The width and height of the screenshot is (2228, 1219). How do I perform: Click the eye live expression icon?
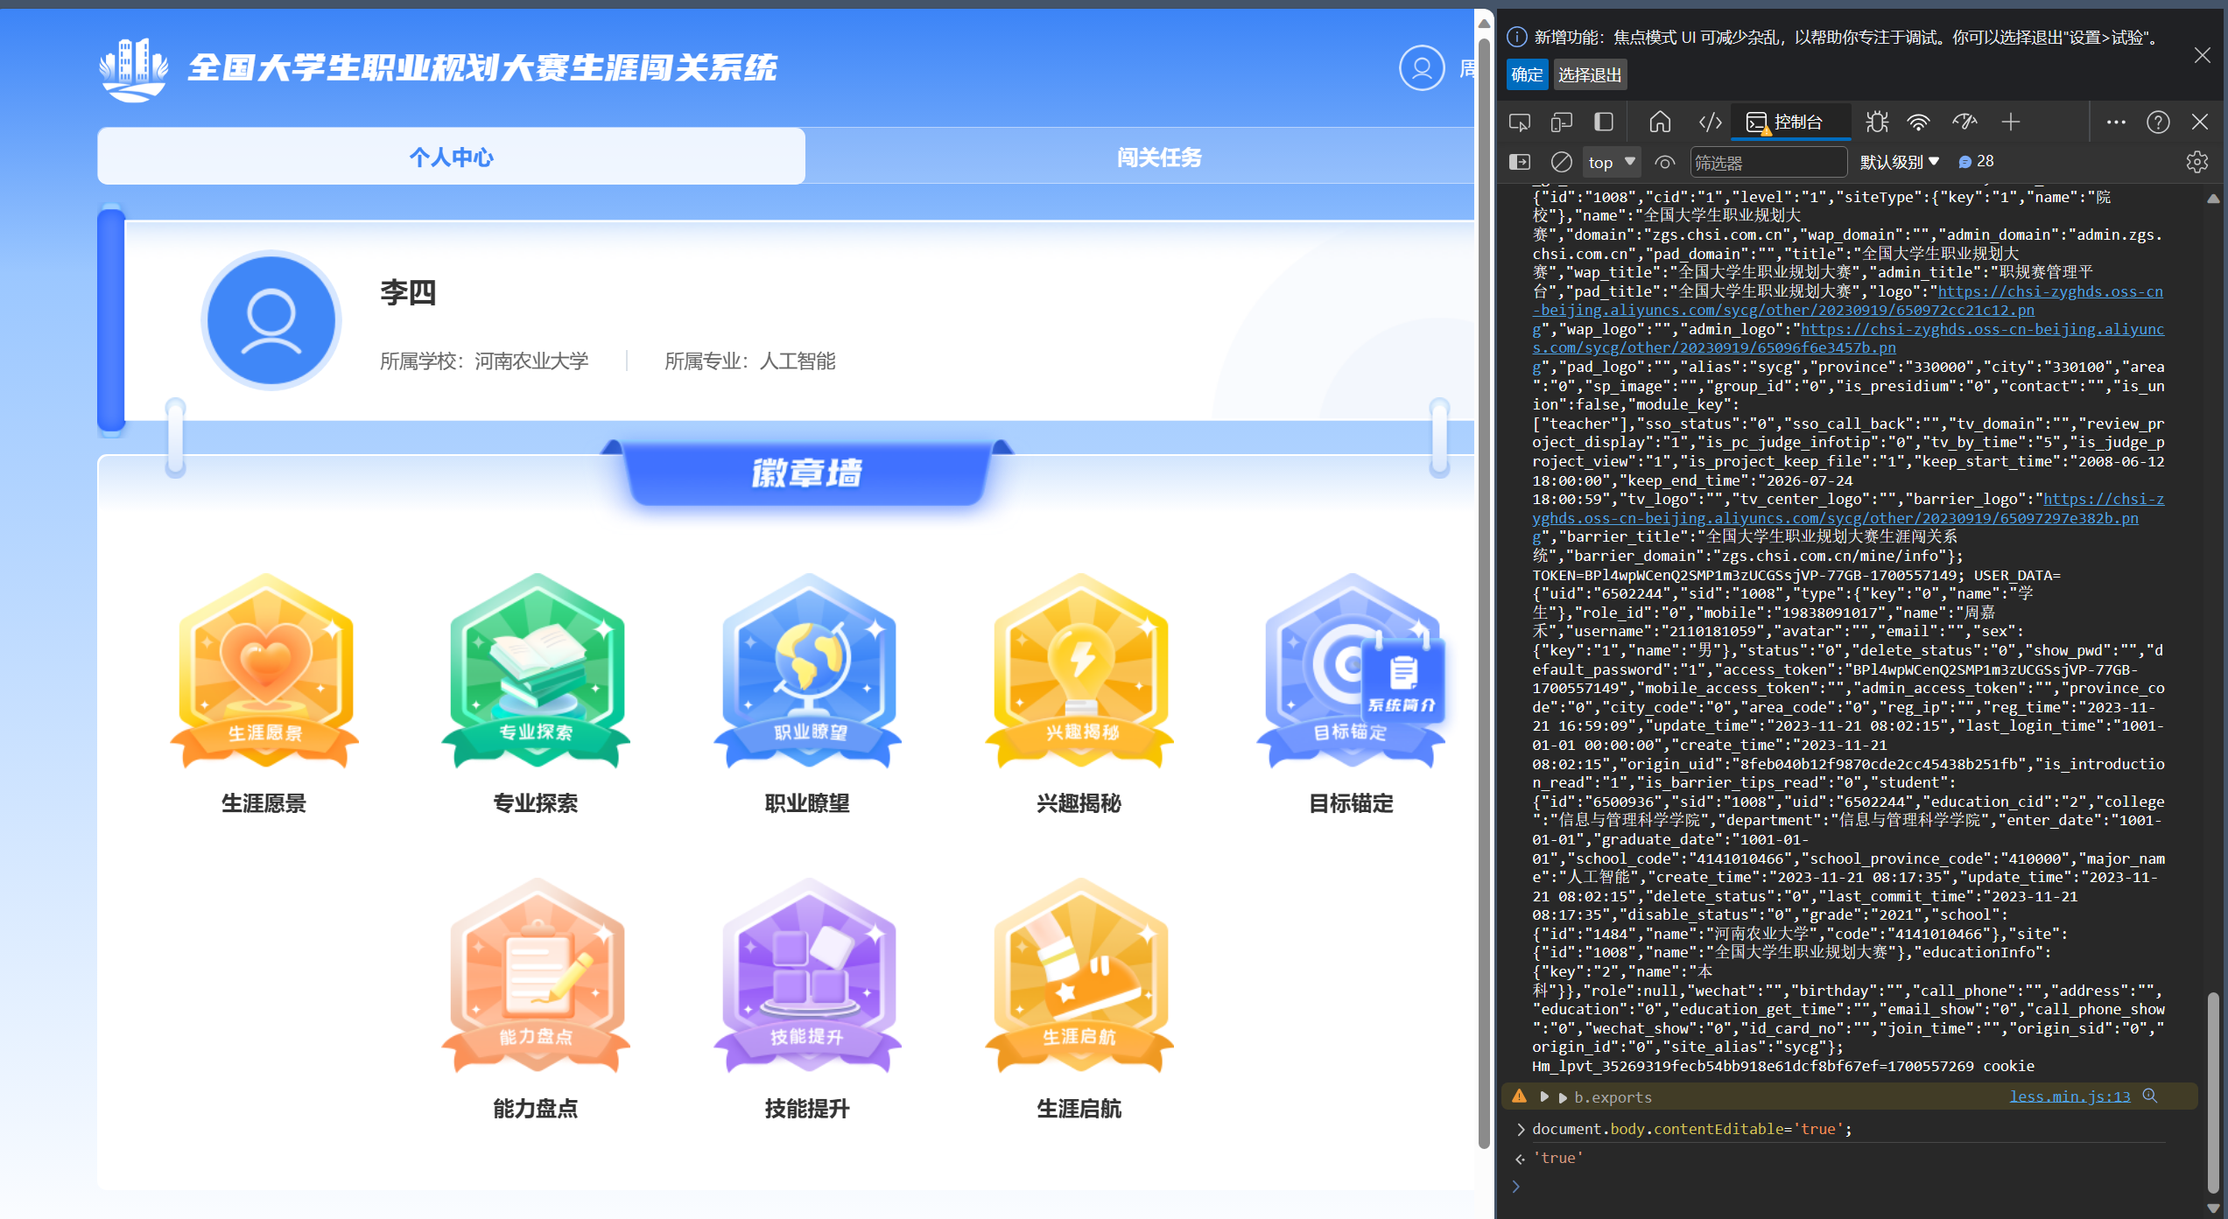pyautogui.click(x=1664, y=162)
